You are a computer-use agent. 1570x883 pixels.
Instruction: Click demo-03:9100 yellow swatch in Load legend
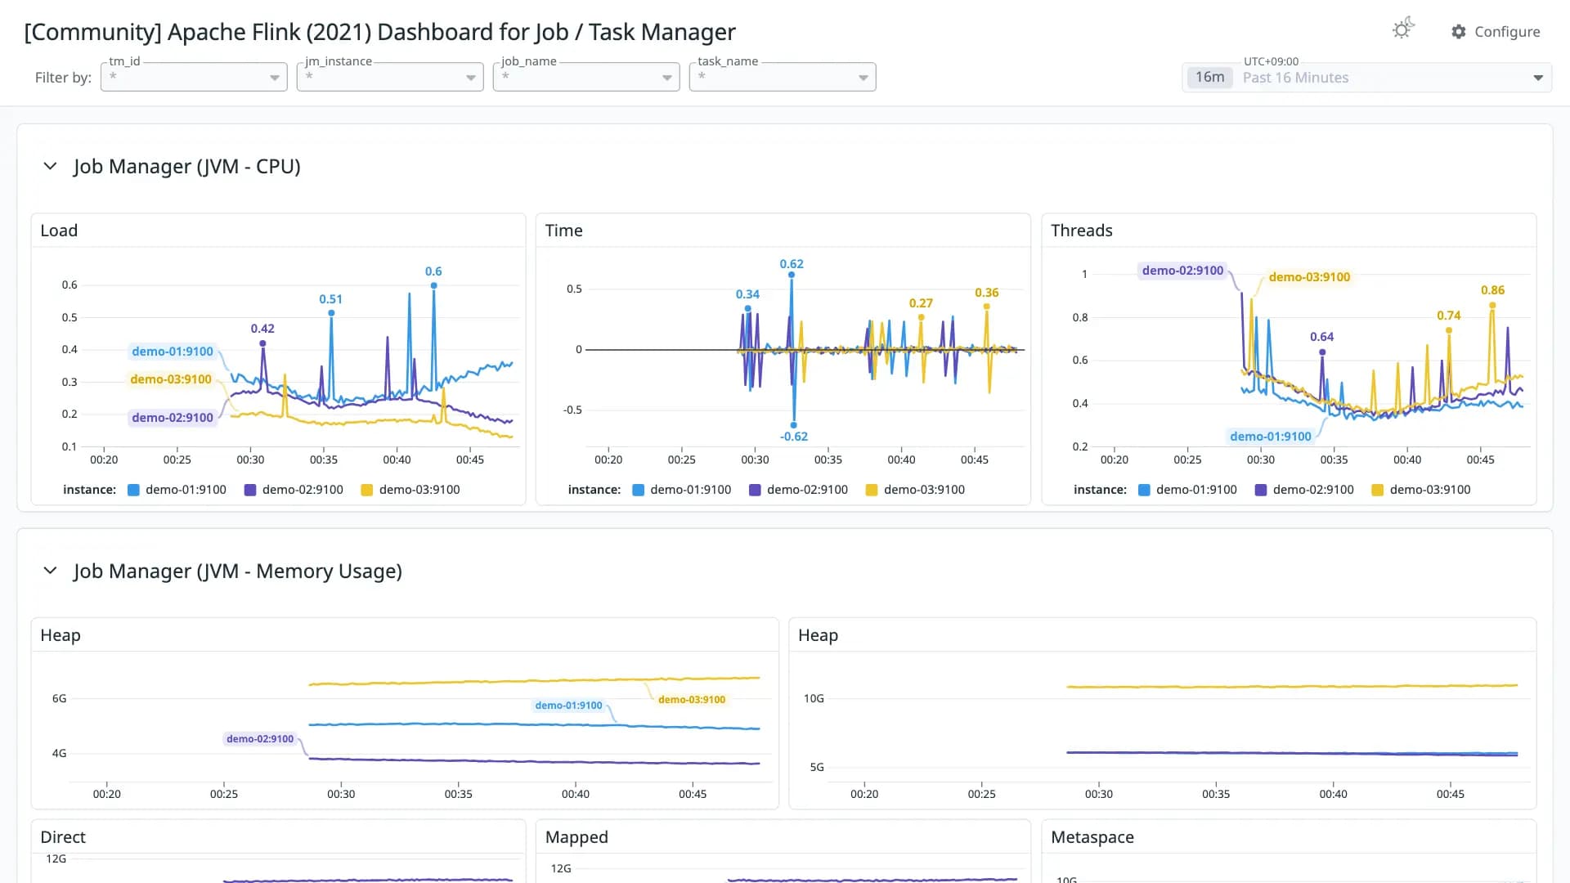(367, 490)
